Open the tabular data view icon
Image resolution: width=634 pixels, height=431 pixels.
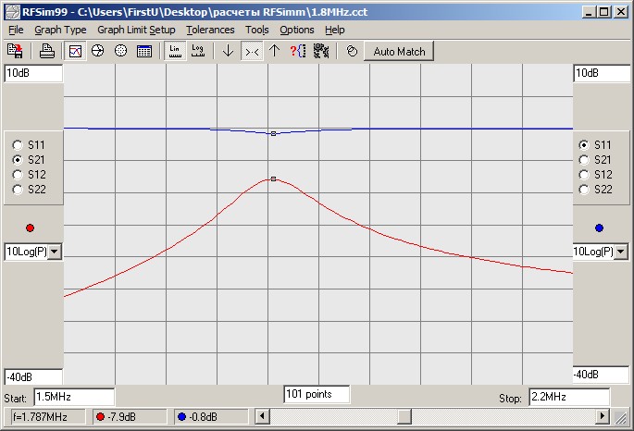[x=144, y=51]
